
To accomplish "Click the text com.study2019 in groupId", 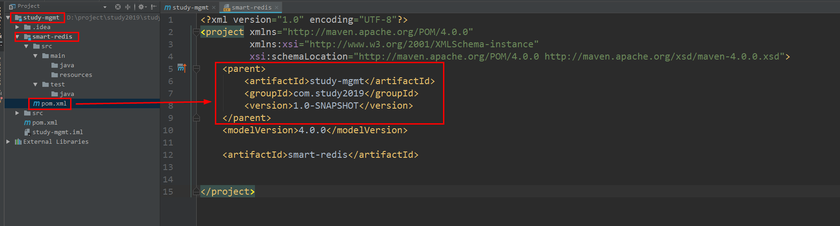I will 329,93.
